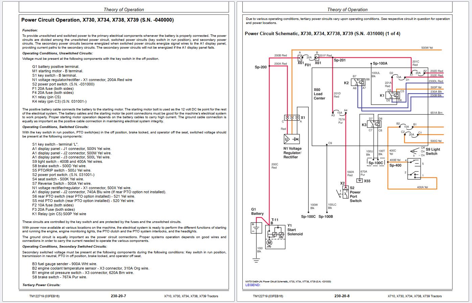Screen dimensions: 472x303
Task: Click the 'Sp-200' splice label
Action: click(261, 67)
